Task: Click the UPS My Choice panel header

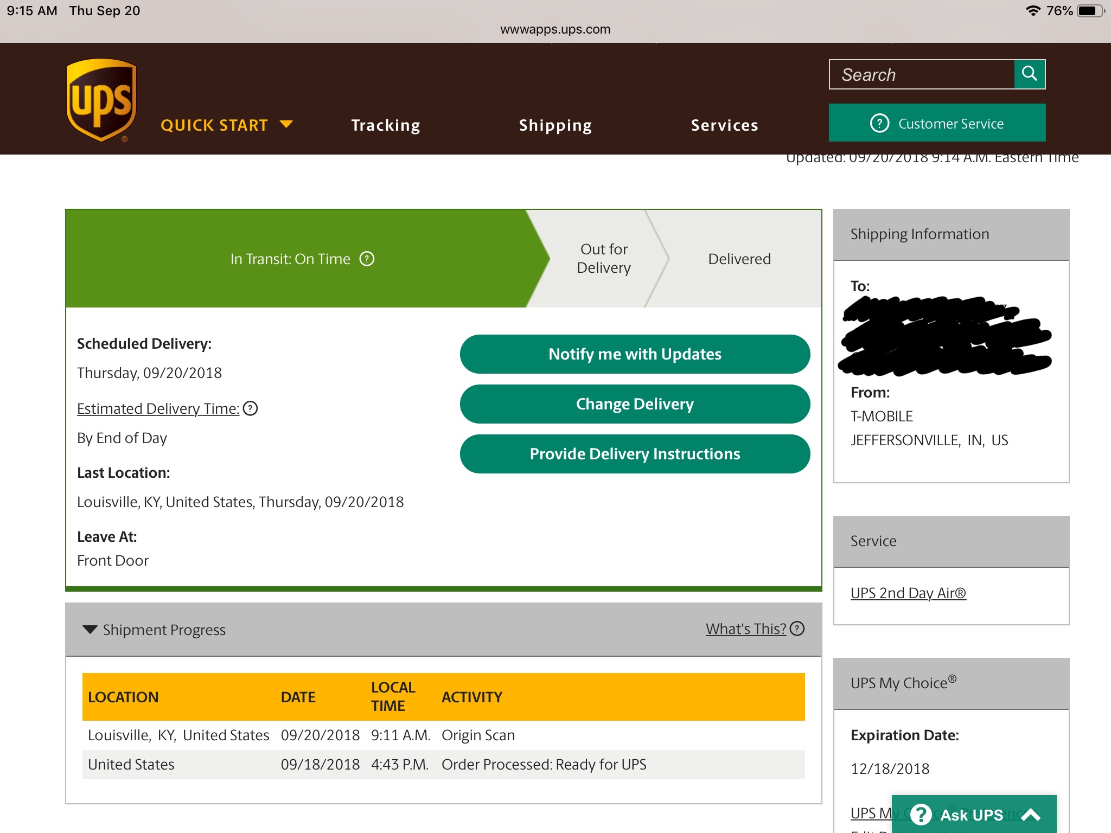Action: [951, 683]
